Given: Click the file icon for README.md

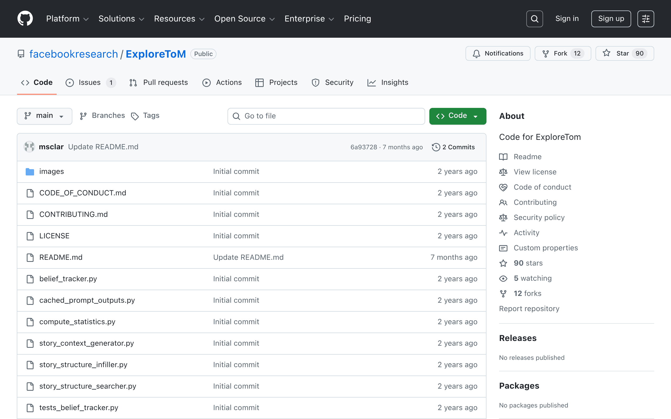Looking at the screenshot, I should (30, 257).
